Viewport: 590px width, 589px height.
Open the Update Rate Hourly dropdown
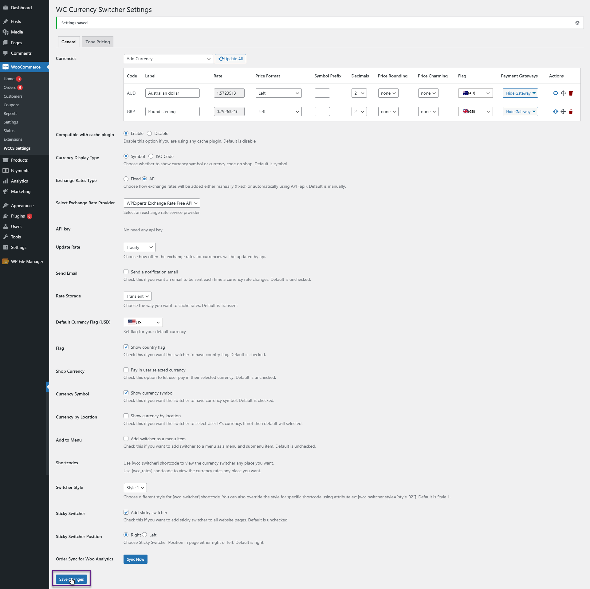click(140, 247)
